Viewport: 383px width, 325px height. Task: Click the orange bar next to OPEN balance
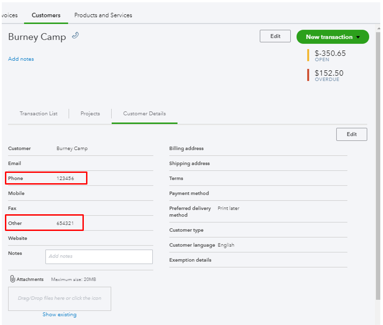(x=308, y=55)
